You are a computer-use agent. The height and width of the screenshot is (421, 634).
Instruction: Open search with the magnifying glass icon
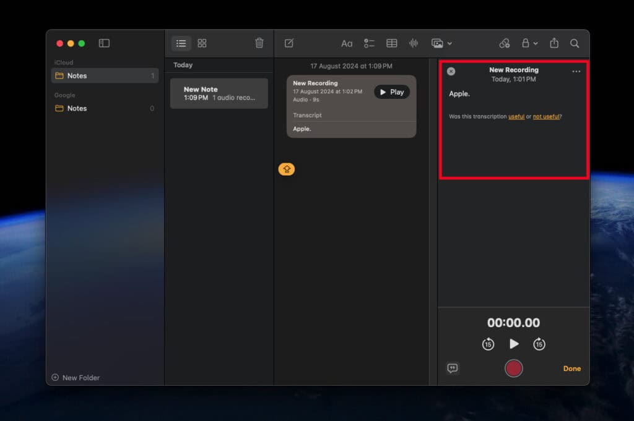575,43
